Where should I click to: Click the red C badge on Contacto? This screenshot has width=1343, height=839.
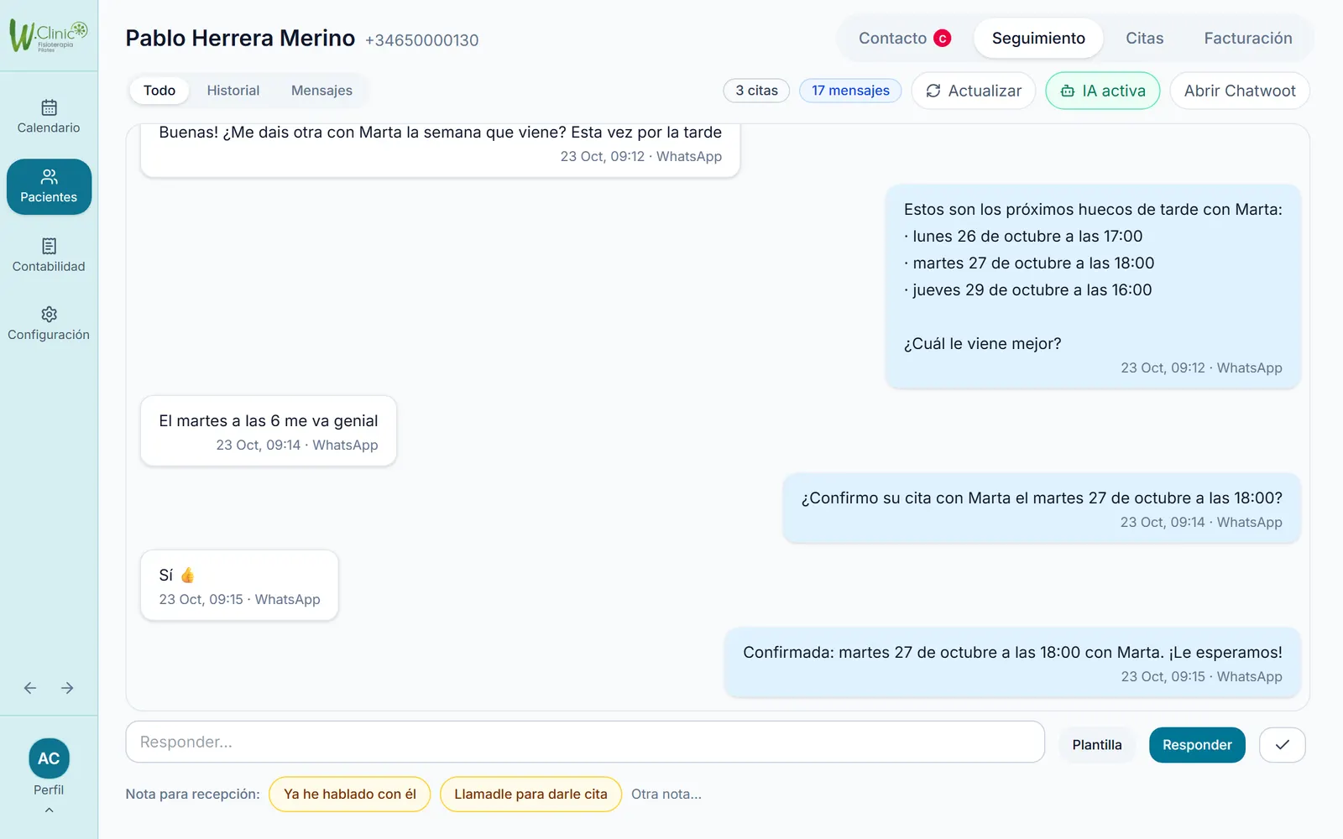pos(943,39)
